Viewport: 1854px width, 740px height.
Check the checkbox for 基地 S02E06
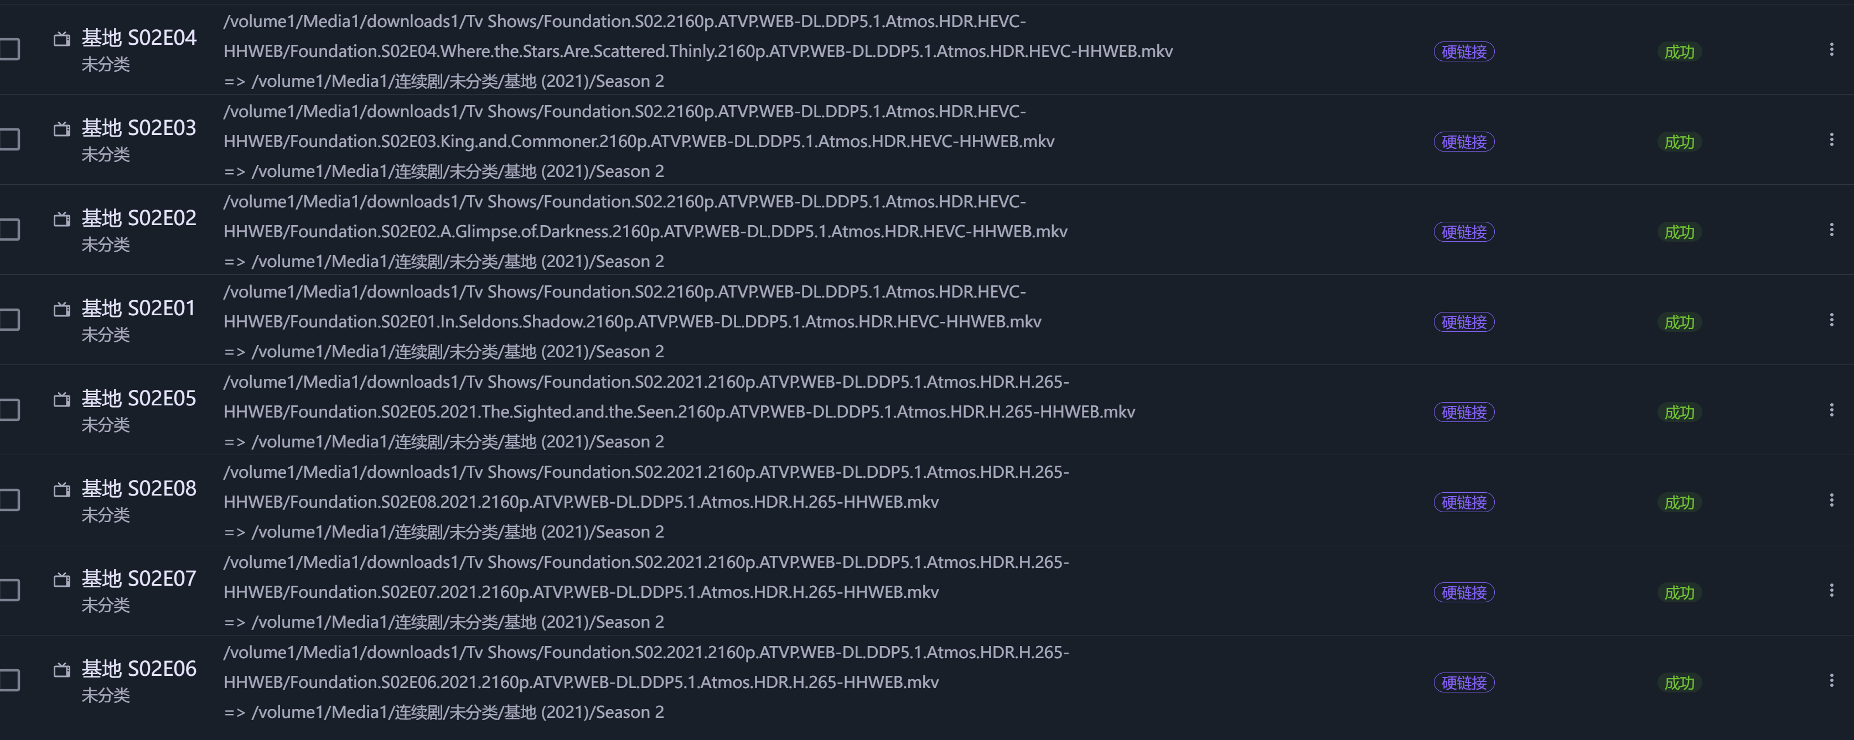pos(10,681)
